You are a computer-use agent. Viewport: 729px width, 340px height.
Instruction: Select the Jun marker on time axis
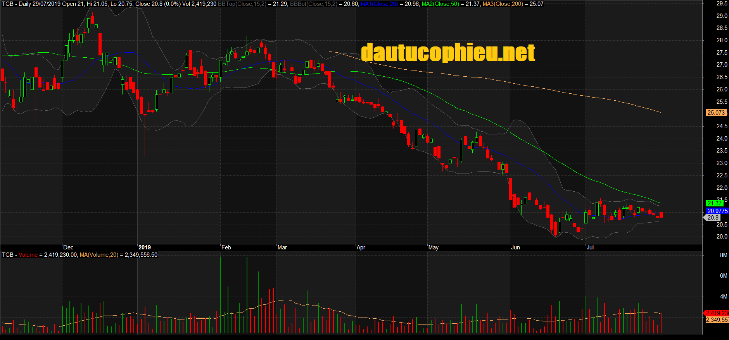point(515,247)
